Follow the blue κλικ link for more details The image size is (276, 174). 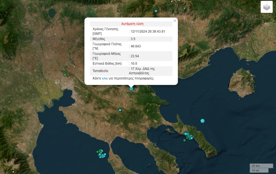[x=105, y=78]
